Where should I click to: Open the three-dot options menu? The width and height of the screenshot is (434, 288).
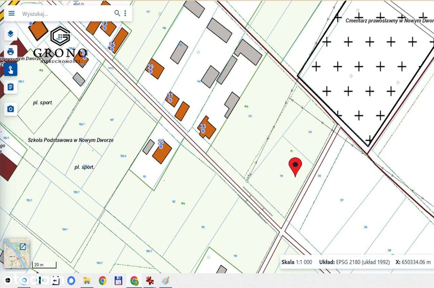click(125, 13)
